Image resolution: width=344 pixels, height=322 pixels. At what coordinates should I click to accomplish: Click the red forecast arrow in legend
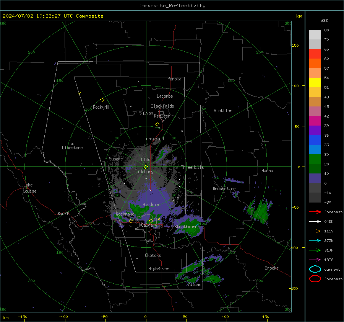(315, 212)
